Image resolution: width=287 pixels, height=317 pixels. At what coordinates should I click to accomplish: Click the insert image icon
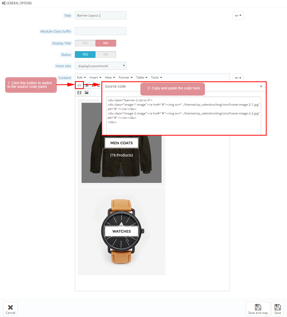(x=86, y=92)
